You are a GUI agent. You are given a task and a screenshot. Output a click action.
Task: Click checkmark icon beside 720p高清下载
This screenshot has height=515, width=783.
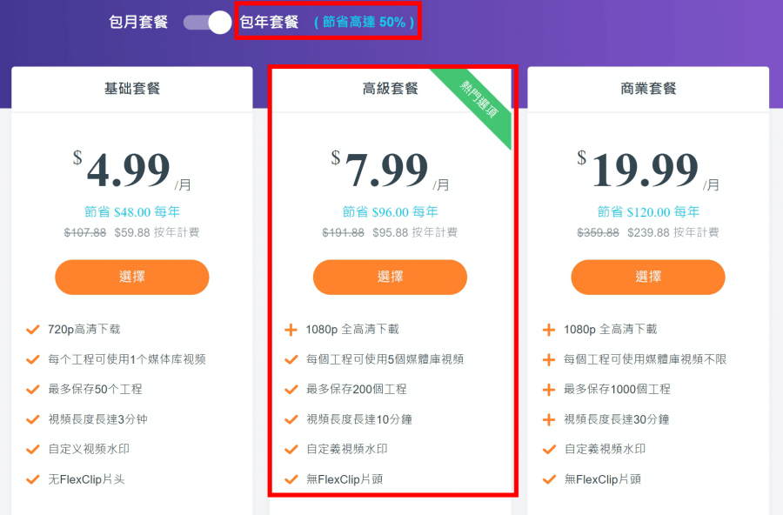[x=33, y=330]
